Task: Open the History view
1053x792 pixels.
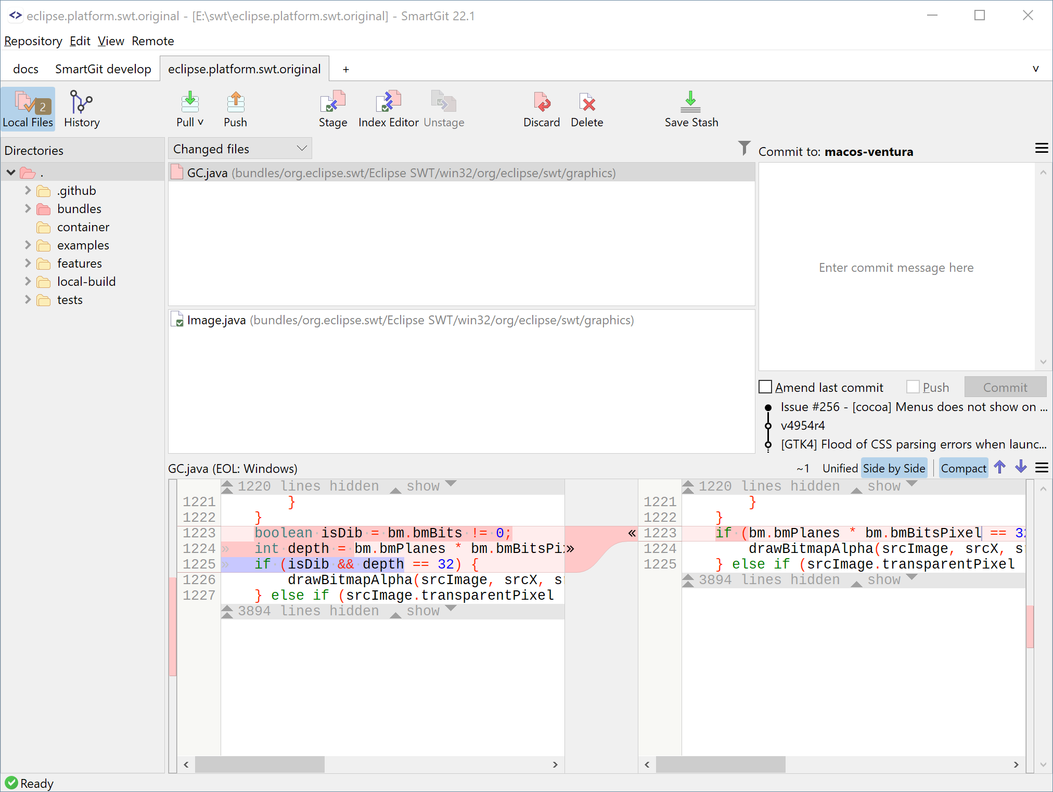Action: [x=82, y=109]
